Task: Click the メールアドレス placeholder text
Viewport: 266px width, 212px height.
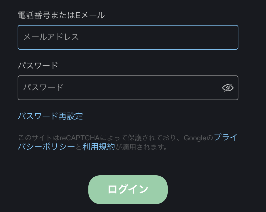Action: (51, 37)
